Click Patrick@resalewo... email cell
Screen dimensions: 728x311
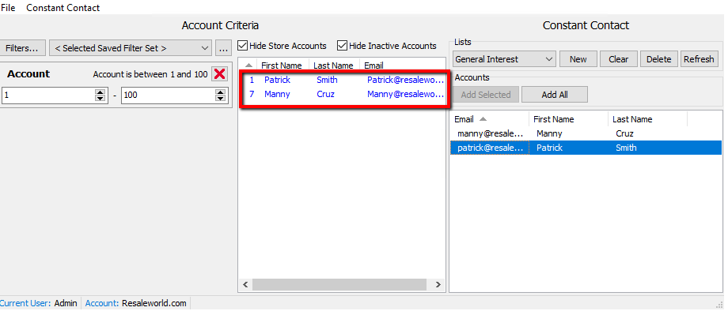click(405, 80)
